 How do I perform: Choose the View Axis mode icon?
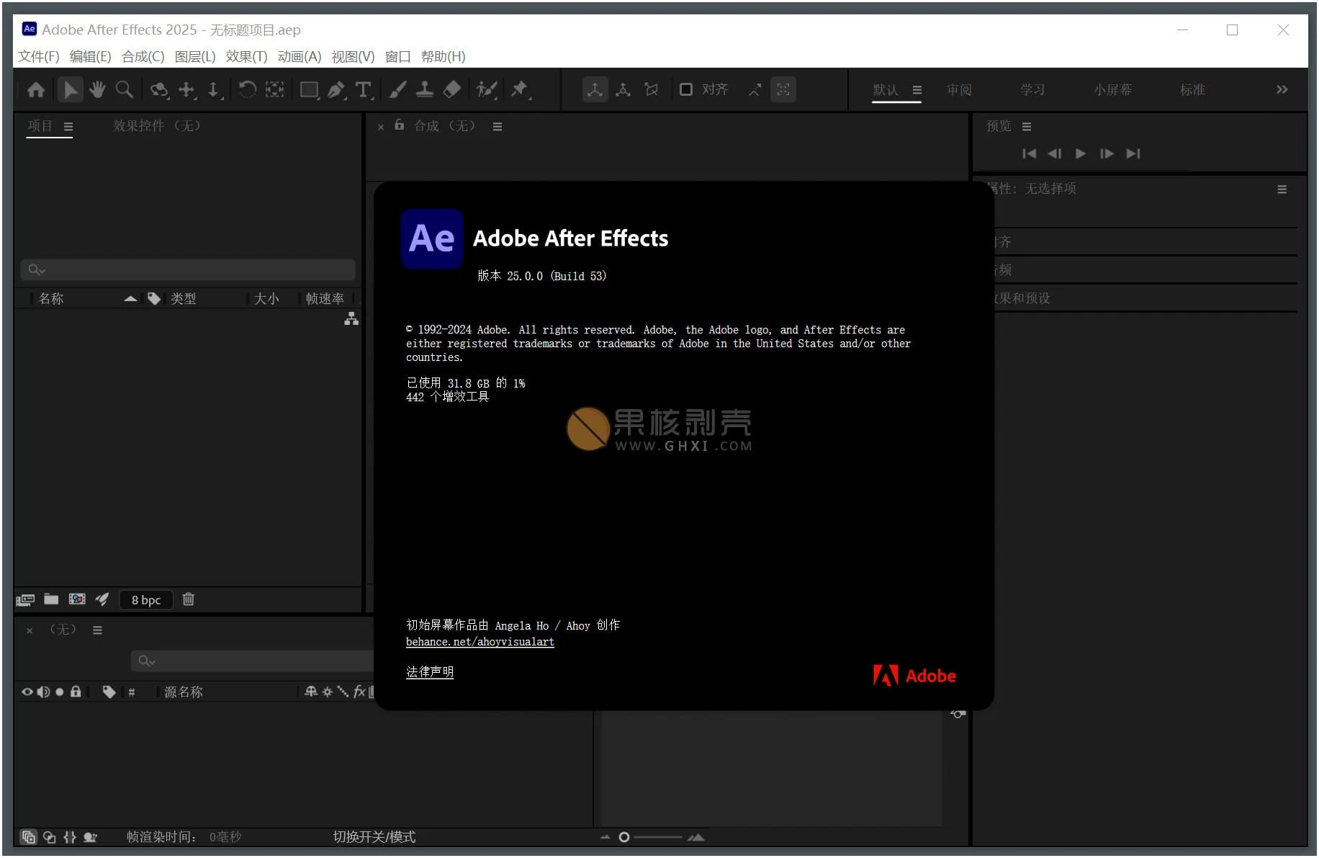coord(652,90)
